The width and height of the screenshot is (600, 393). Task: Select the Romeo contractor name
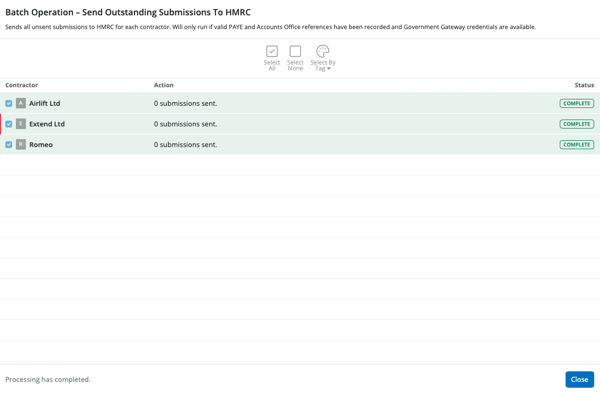click(x=41, y=145)
